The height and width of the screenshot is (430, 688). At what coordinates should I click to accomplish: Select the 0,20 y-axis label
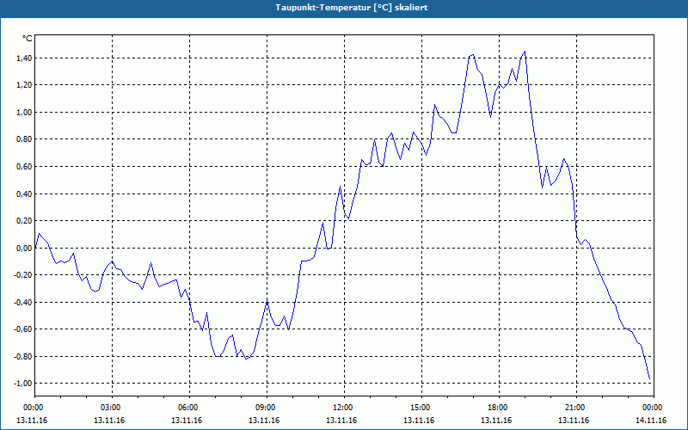coord(25,221)
